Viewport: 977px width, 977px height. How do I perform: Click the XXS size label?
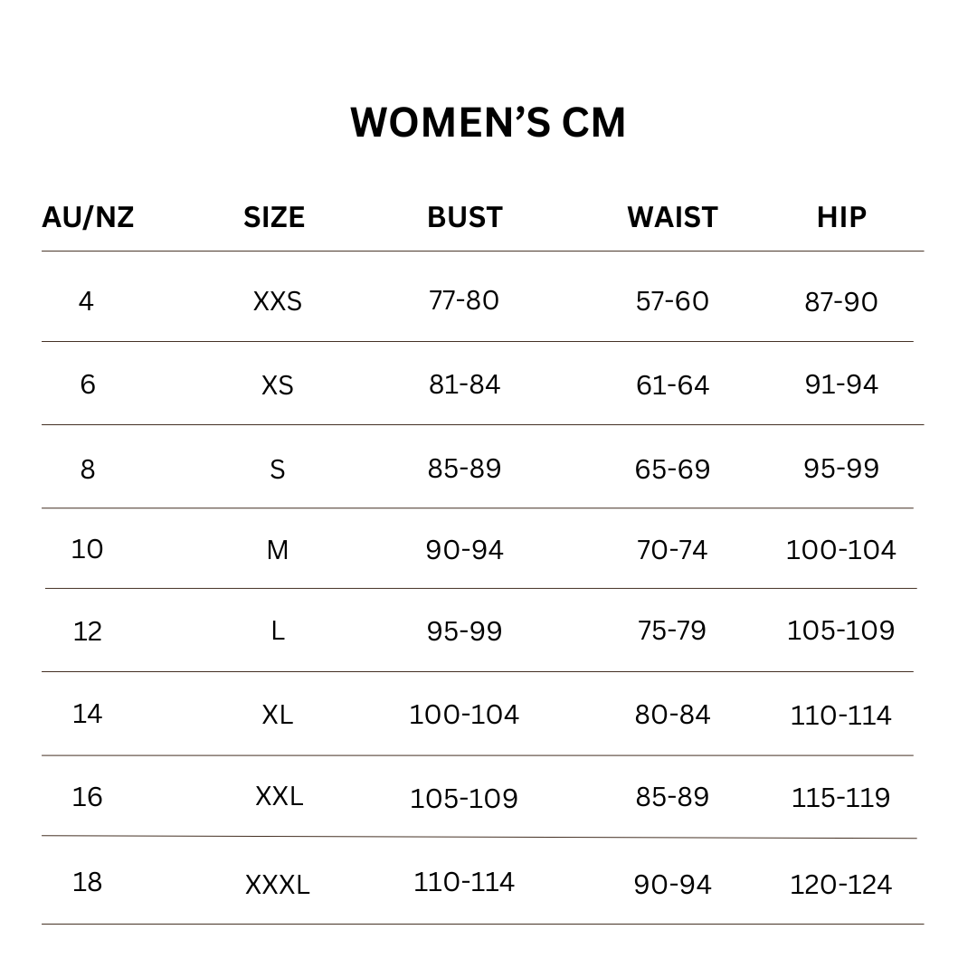tap(278, 301)
